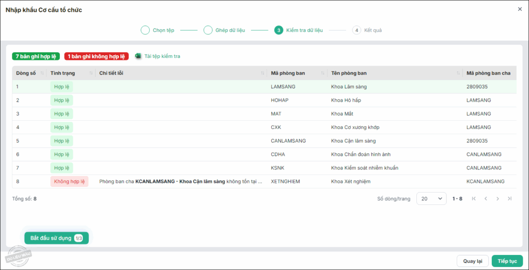529x270 pixels.
Task: Go to the next page arrow
Action: pos(497,199)
